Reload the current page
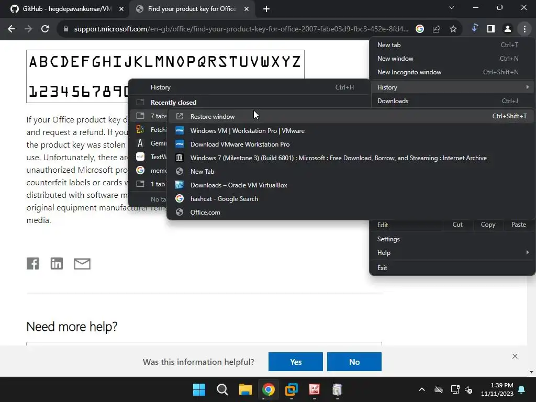536x402 pixels. pyautogui.click(x=45, y=29)
